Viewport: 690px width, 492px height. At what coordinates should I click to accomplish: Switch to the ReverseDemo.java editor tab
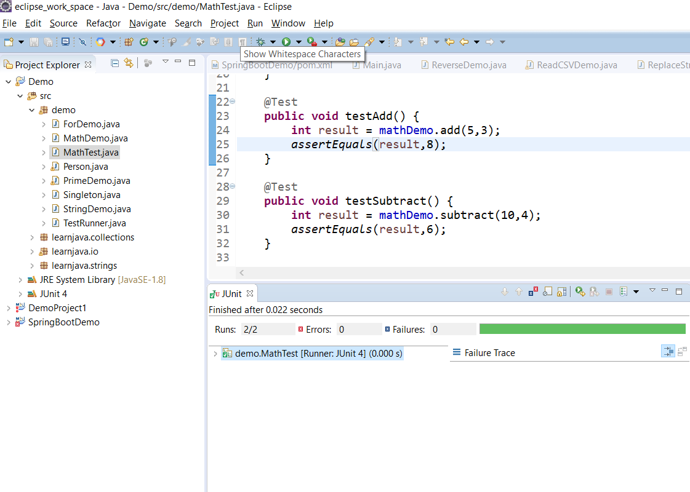click(468, 65)
